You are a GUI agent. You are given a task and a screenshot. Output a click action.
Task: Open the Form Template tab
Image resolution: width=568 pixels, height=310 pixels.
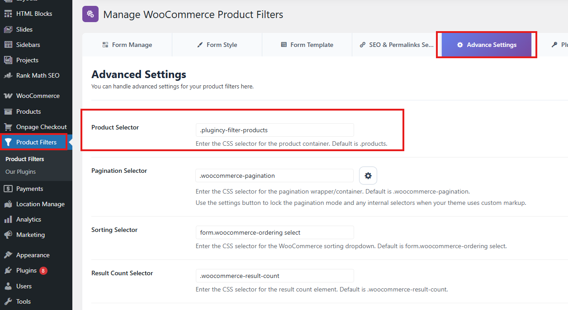tap(307, 45)
